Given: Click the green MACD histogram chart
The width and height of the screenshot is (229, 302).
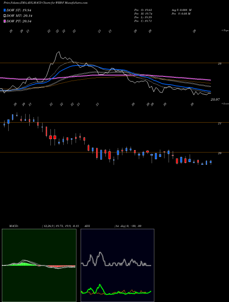Looking at the screenshot, I should coord(39,265).
